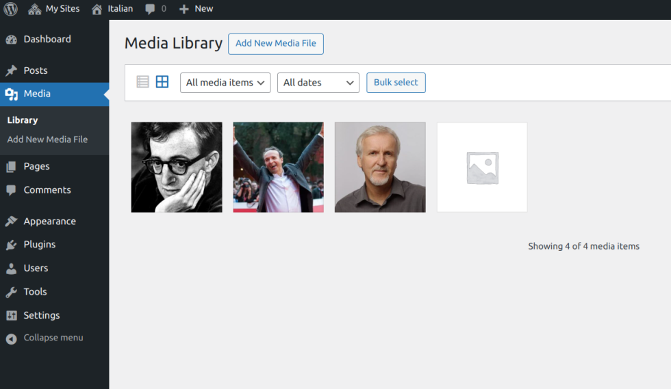This screenshot has height=389, width=671.
Task: Click the Tools wrench icon
Action: 11,292
